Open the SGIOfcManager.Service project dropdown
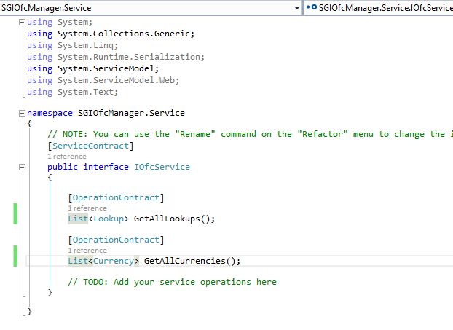Image resolution: width=453 pixels, height=330 pixels. 151,8
